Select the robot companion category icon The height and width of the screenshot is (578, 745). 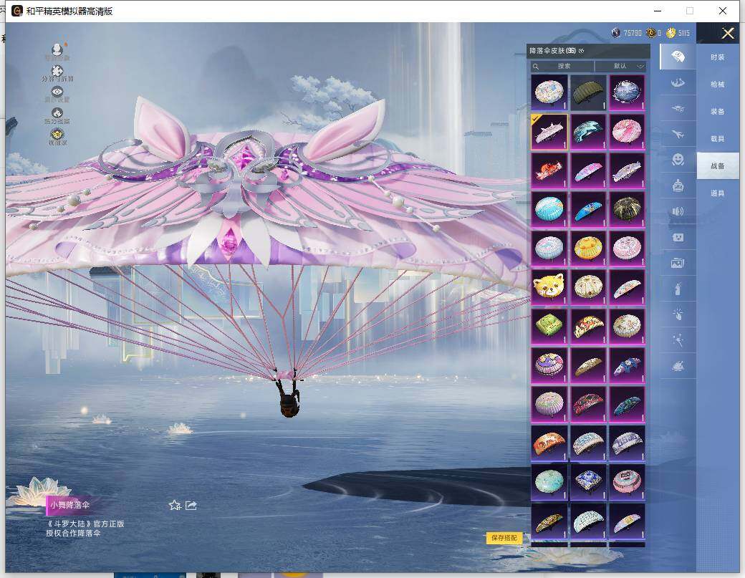click(678, 186)
